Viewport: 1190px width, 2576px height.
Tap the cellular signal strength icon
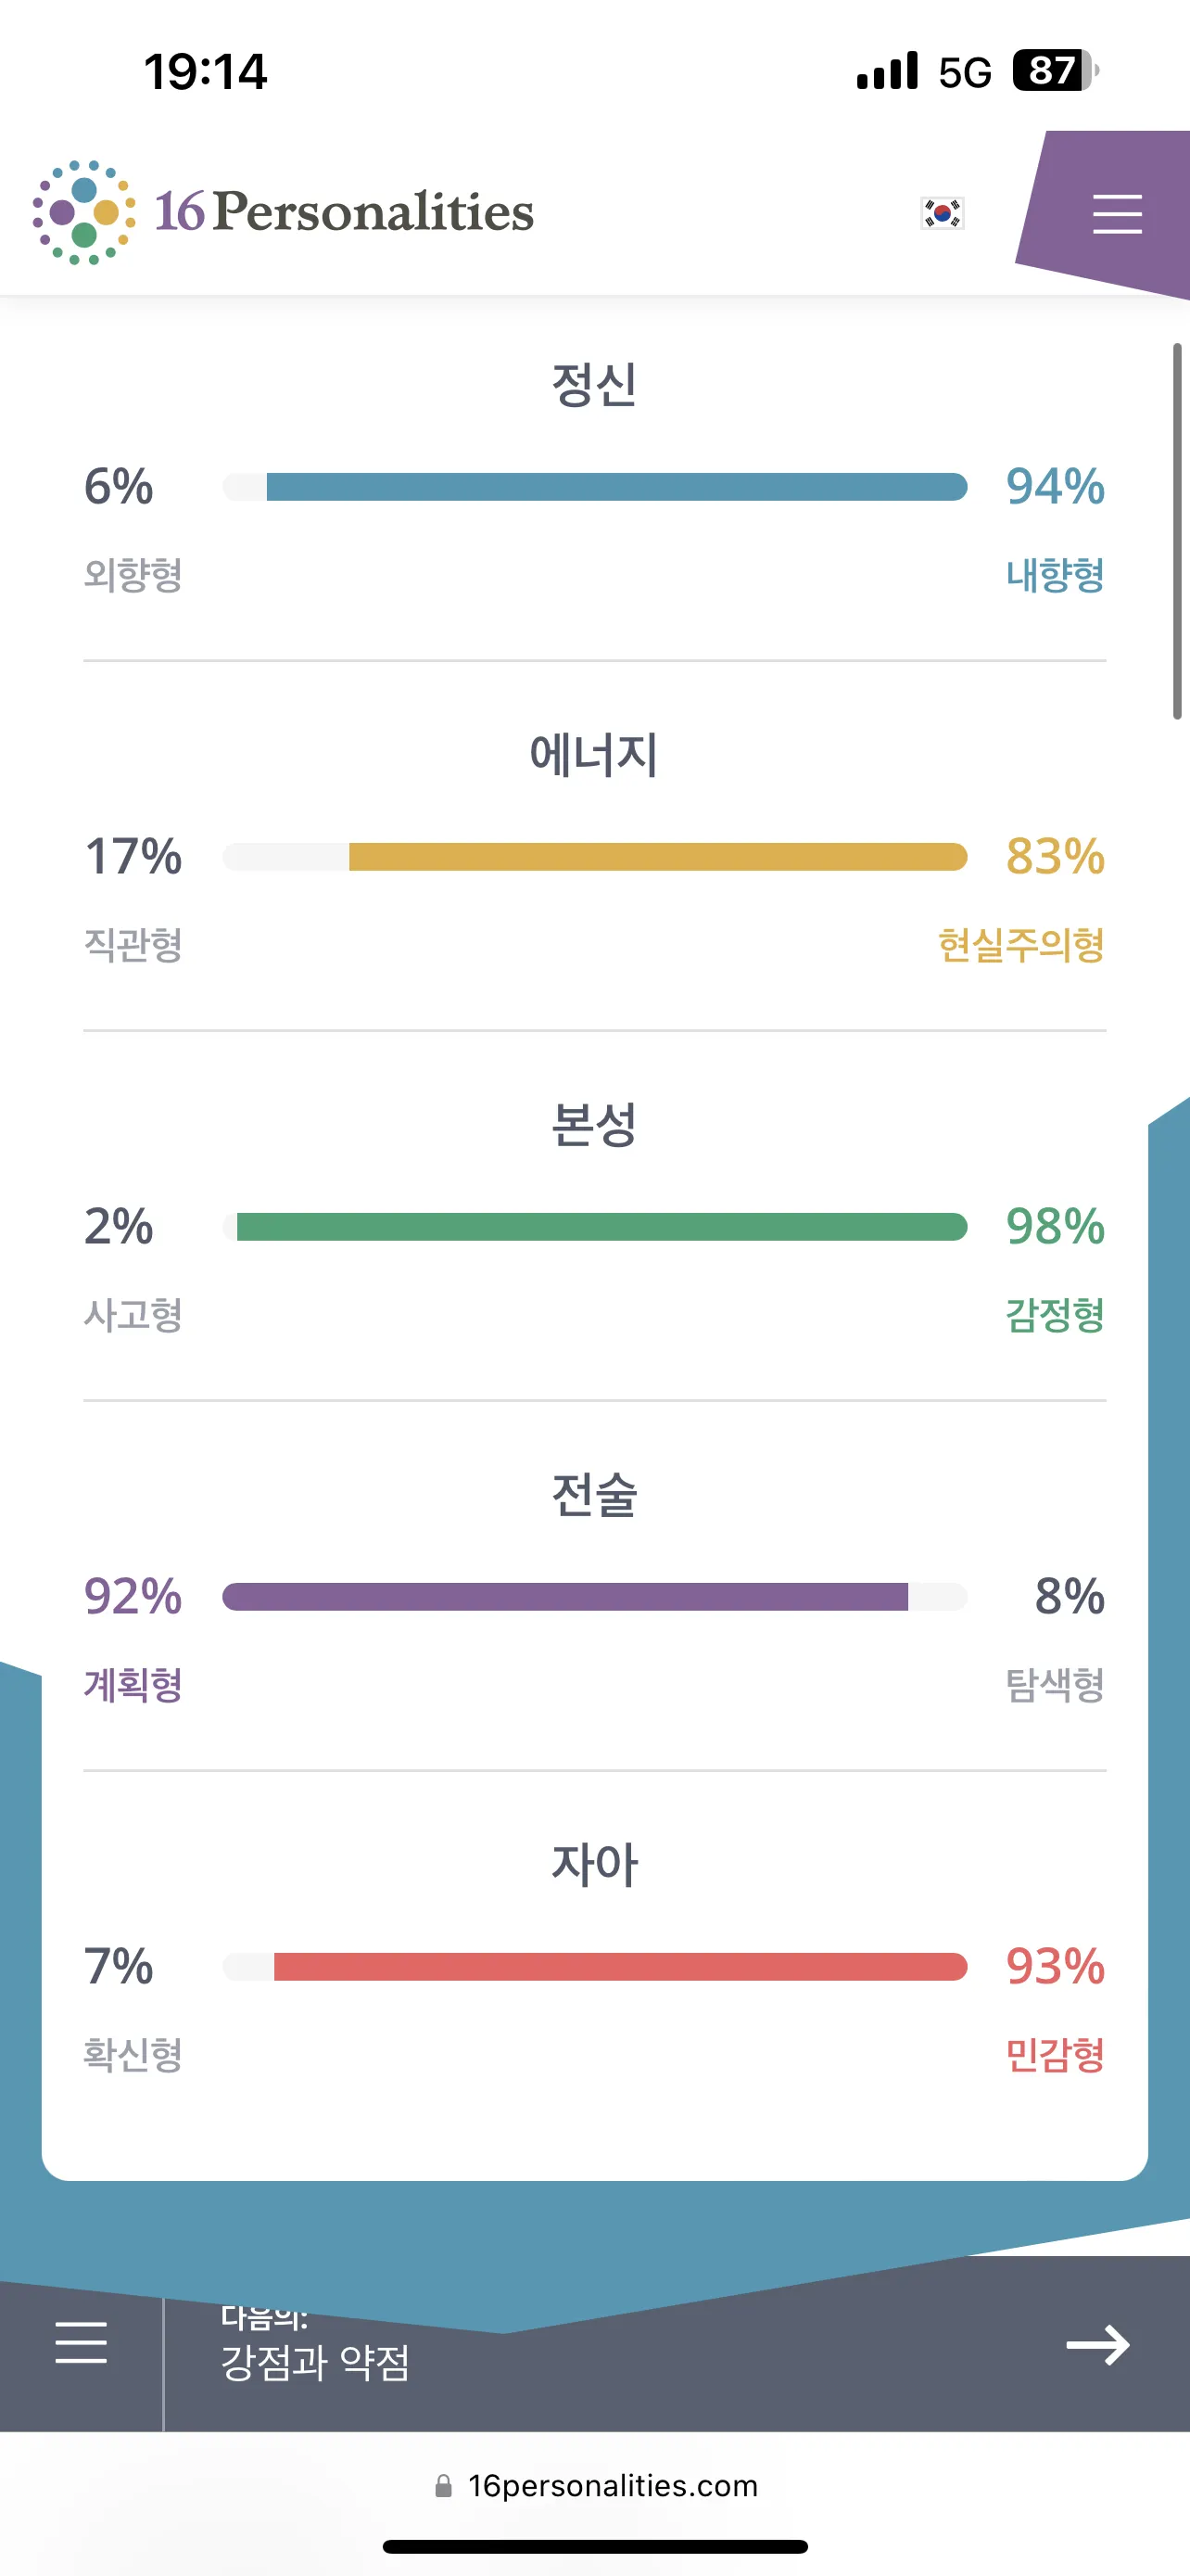[886, 72]
